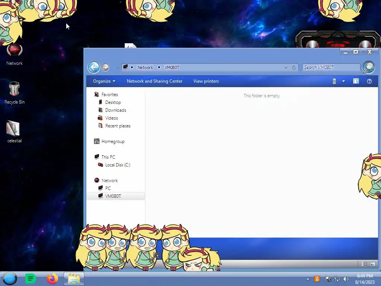Open network status tray icon
381x286 pixels.
(x=337, y=279)
